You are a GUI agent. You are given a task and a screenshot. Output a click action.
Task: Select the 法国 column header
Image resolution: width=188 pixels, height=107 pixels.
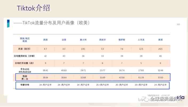[x=64, y=40]
